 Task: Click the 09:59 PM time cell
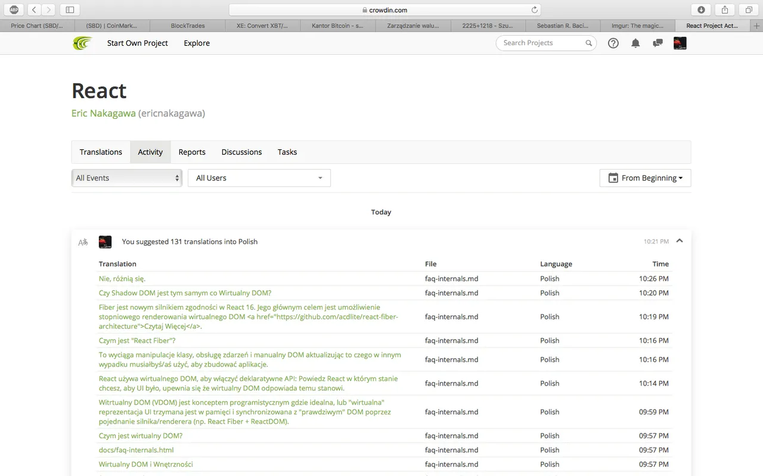pyautogui.click(x=654, y=412)
